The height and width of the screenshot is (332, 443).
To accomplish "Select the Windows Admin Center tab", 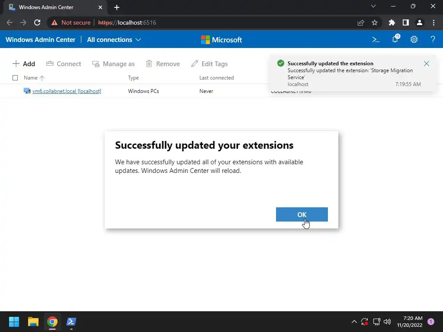I will pos(55,7).
